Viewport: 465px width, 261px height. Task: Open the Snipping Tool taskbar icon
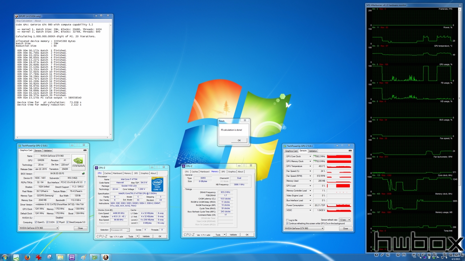click(50, 257)
